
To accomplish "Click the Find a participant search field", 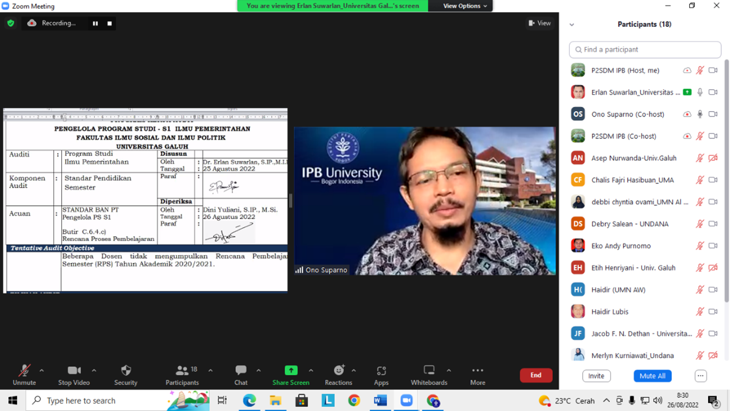I will pyautogui.click(x=645, y=49).
